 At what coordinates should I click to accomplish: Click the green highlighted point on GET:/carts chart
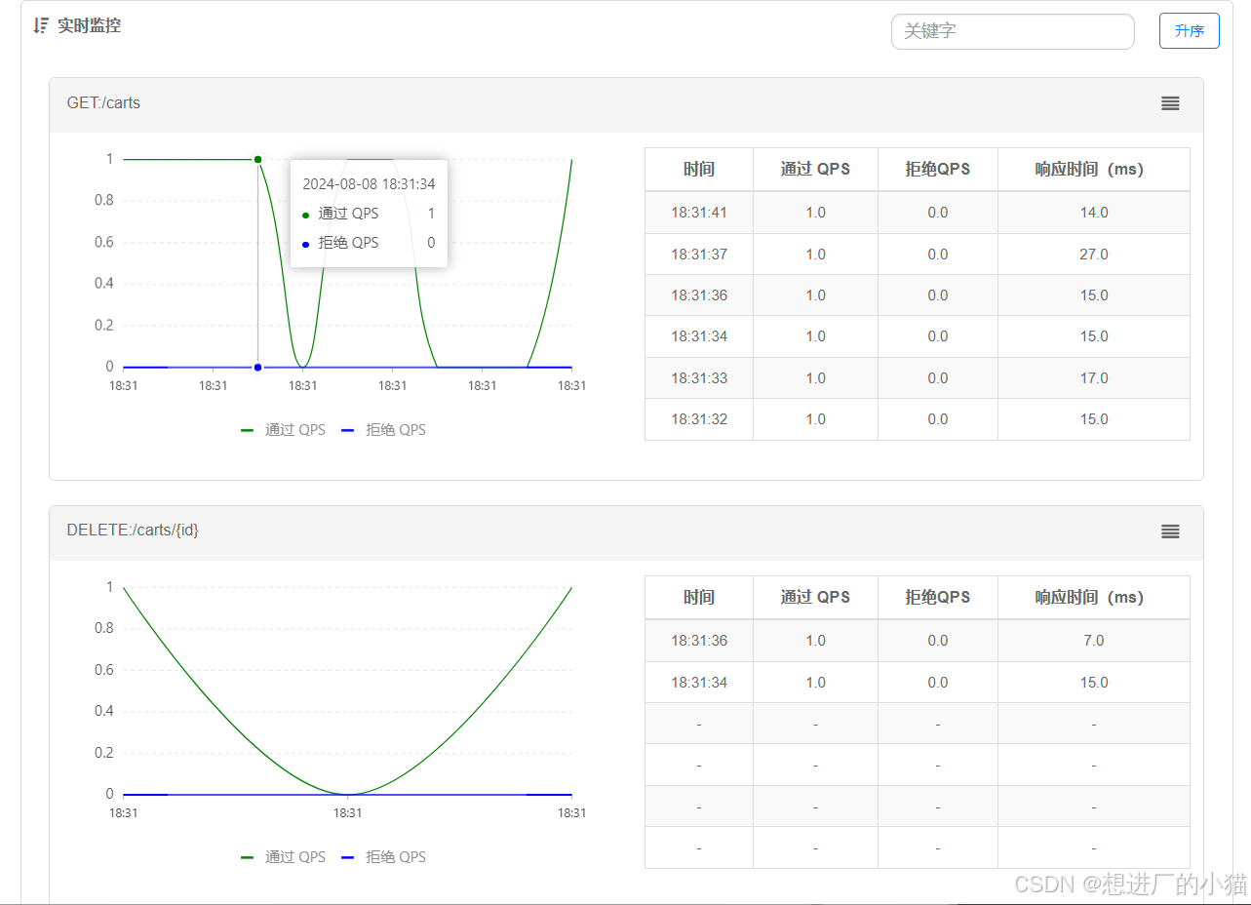coord(257,159)
